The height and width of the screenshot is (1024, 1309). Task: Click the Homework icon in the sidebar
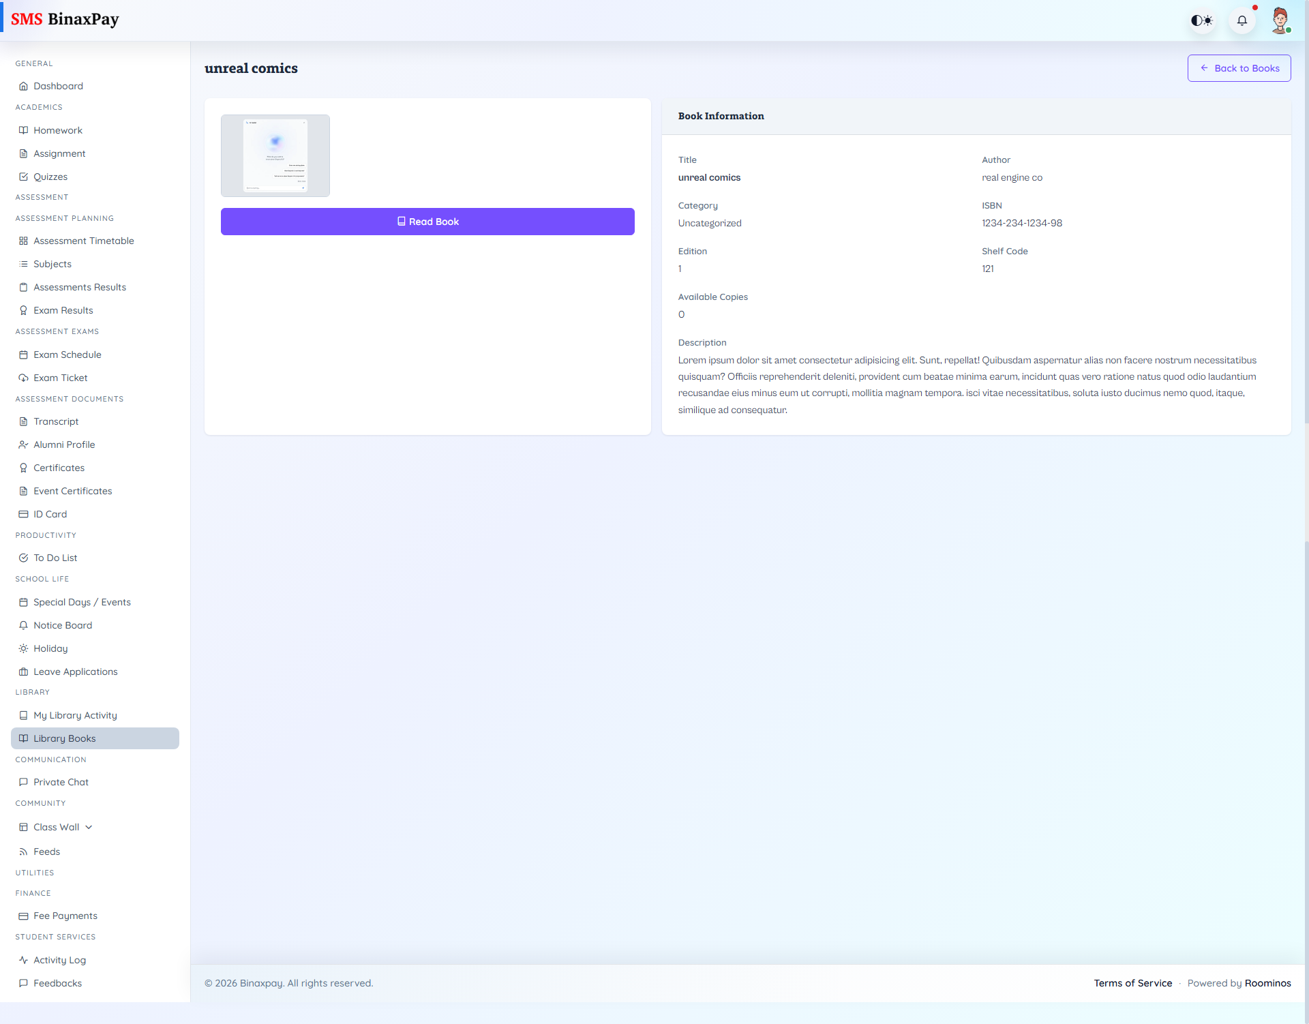pyautogui.click(x=23, y=130)
